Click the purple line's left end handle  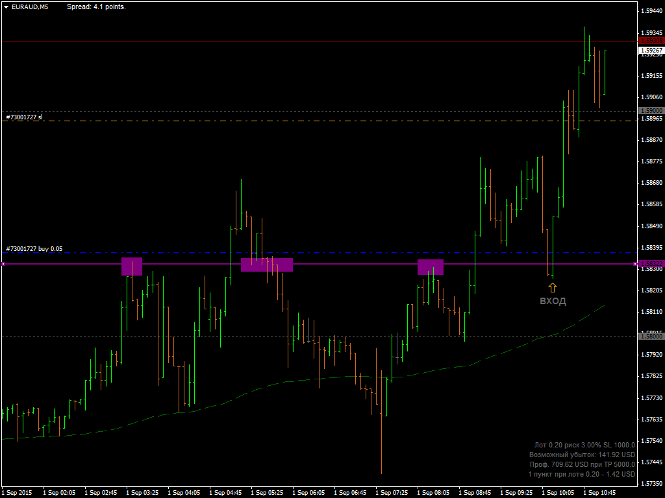pos(3,264)
